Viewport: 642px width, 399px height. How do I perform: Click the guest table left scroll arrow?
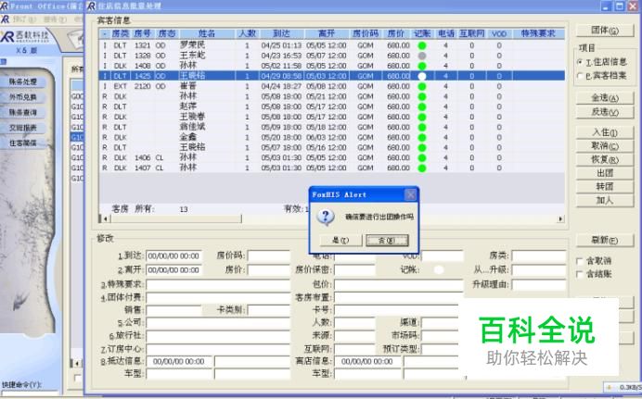pos(105,218)
